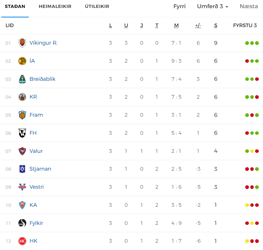
Task: Click the Breiðablik green crest icon
Action: (x=22, y=79)
